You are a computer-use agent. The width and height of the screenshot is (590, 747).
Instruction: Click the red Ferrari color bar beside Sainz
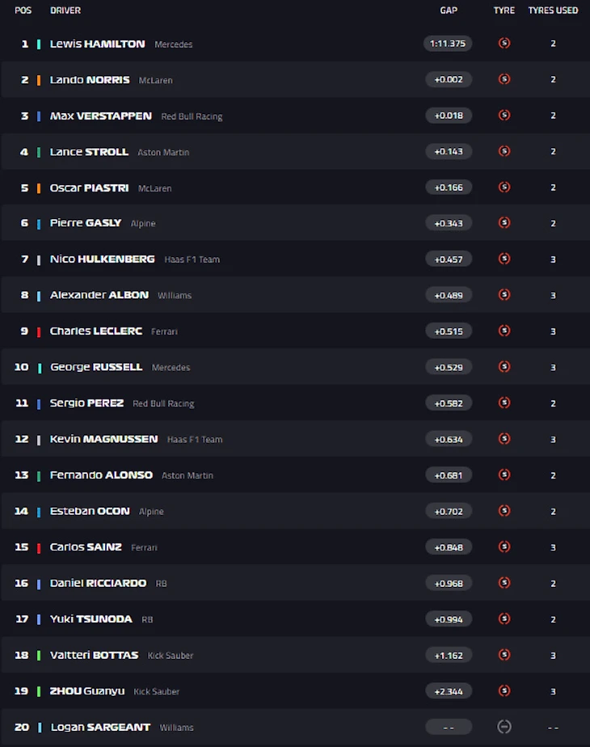pos(39,547)
